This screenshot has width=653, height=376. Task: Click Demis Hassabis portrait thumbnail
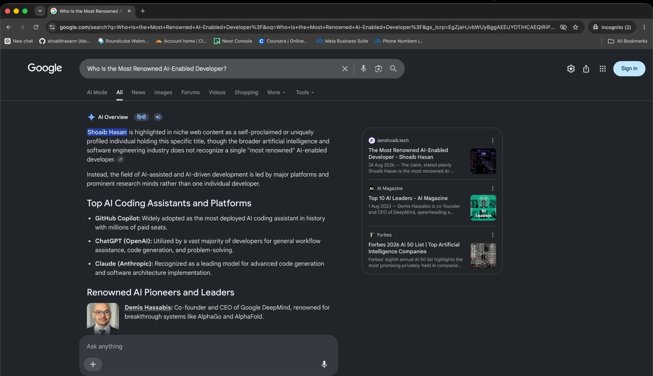[103, 318]
